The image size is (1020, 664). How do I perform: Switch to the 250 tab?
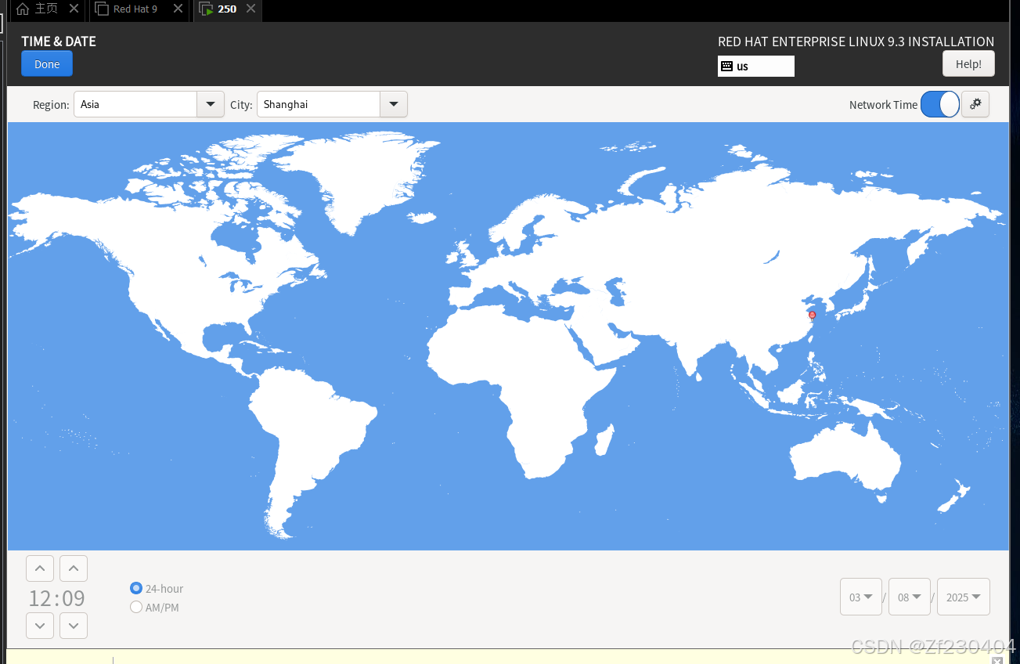pos(227,9)
